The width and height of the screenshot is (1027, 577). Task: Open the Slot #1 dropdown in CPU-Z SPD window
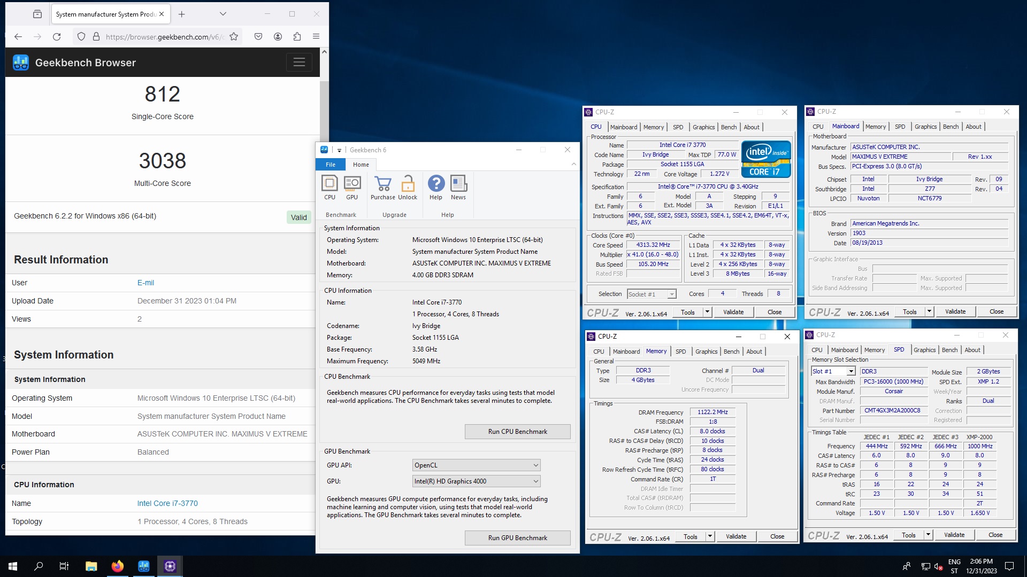point(833,371)
